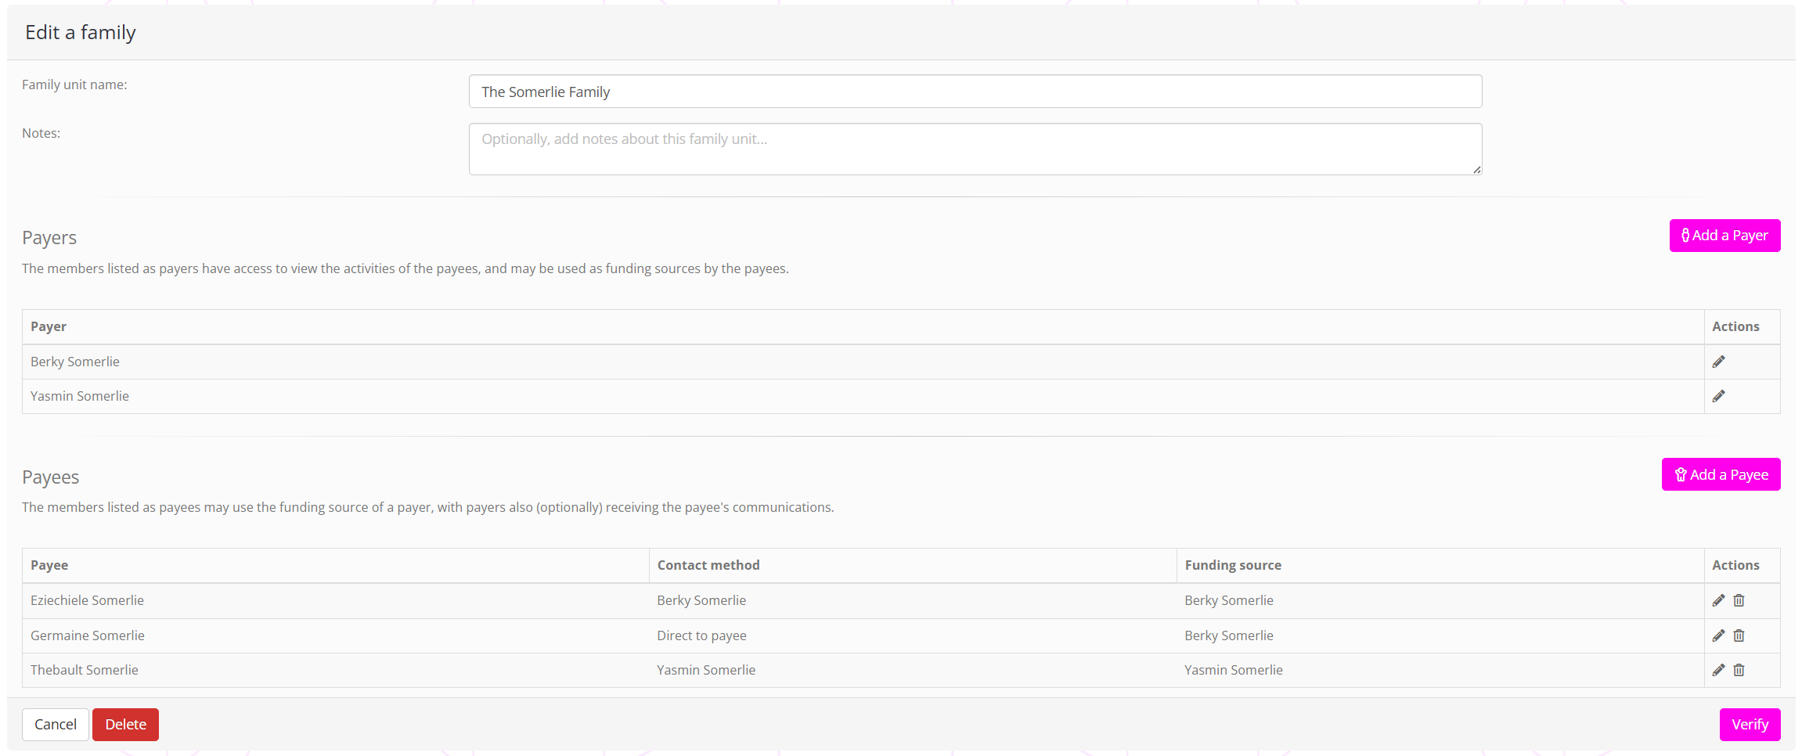The height and width of the screenshot is (756, 1802).
Task: Click the Funding source column header
Action: click(x=1233, y=565)
